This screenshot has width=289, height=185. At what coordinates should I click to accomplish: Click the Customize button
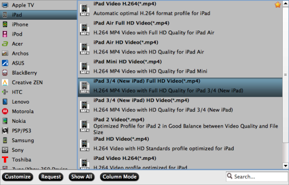tap(17, 177)
